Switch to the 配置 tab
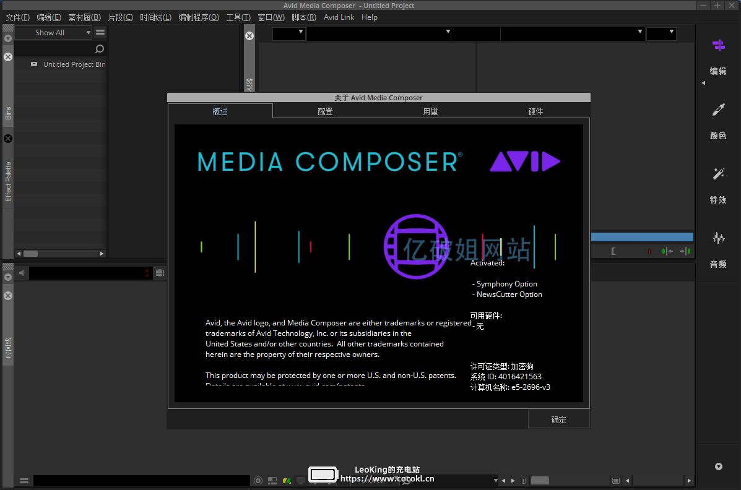Viewport: 741px width, 490px height. click(x=325, y=111)
